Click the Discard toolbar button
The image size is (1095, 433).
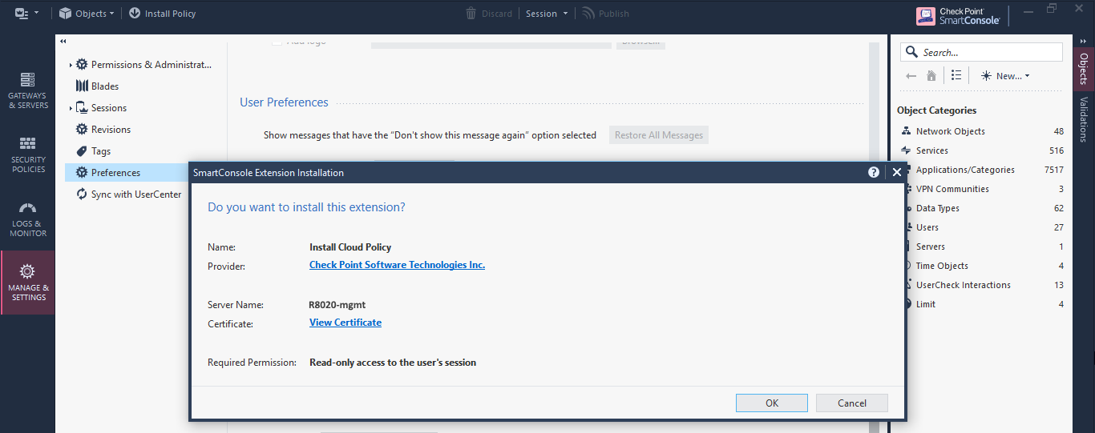tap(489, 14)
